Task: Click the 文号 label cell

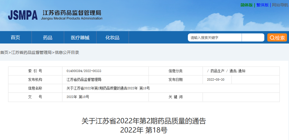Action: [x=35, y=97]
